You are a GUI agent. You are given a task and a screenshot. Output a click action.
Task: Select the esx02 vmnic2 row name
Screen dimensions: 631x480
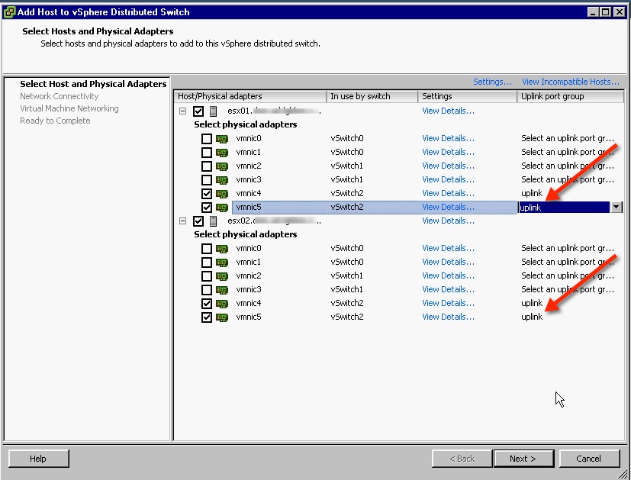248,276
